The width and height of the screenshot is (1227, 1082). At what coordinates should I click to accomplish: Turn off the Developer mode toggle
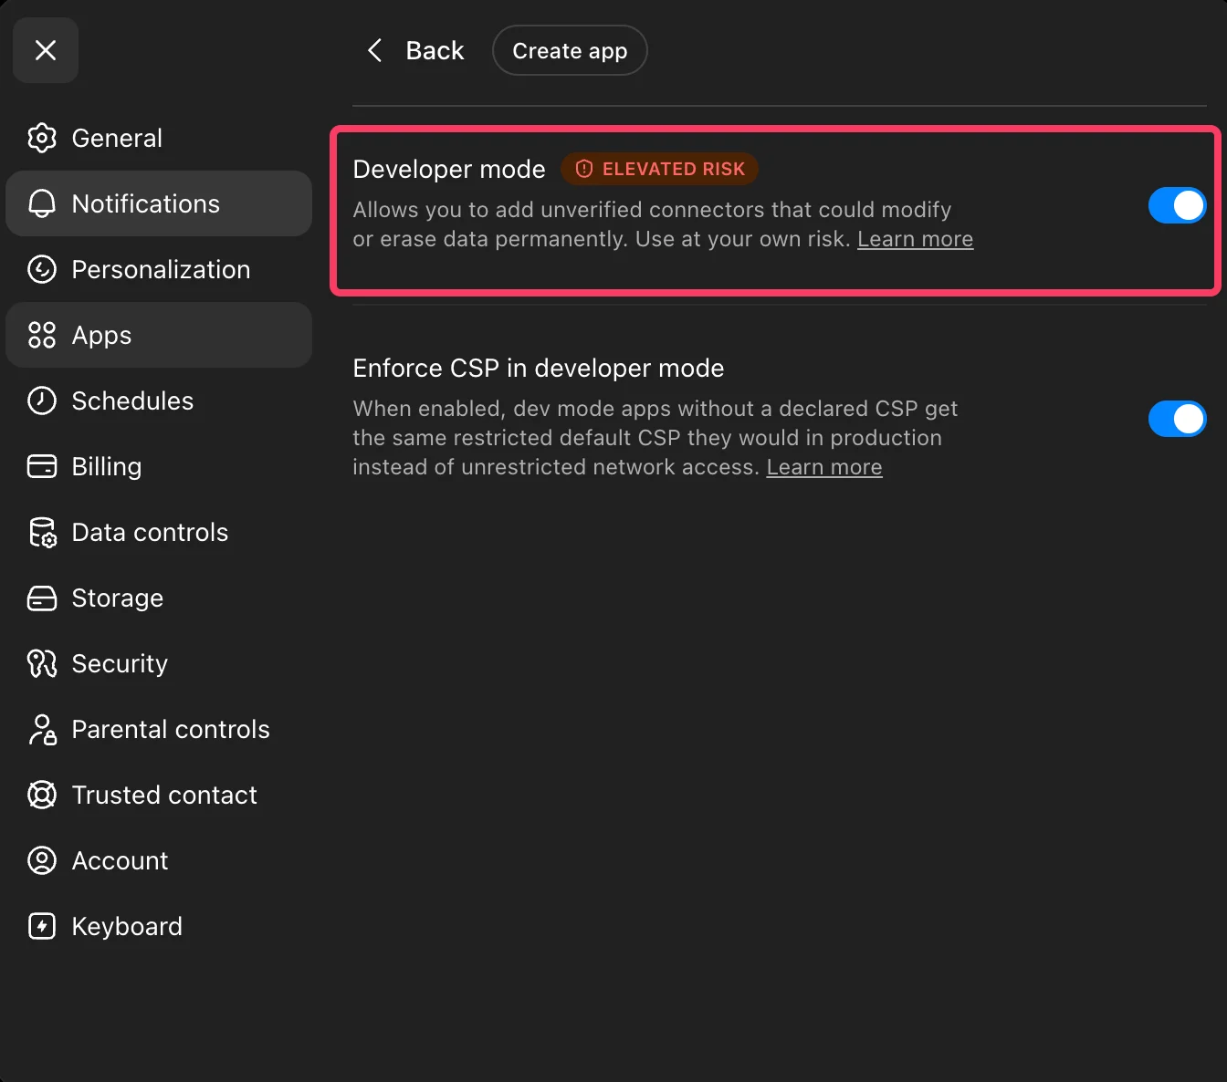[1177, 205]
